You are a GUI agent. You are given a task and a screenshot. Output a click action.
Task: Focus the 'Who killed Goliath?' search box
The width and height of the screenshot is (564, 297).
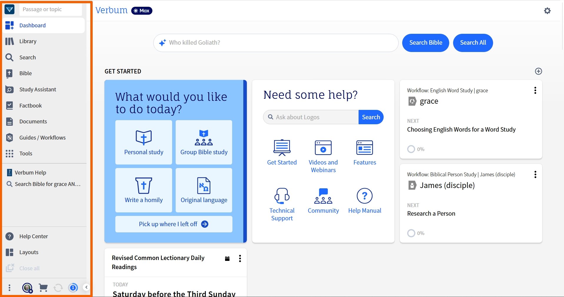(x=276, y=43)
